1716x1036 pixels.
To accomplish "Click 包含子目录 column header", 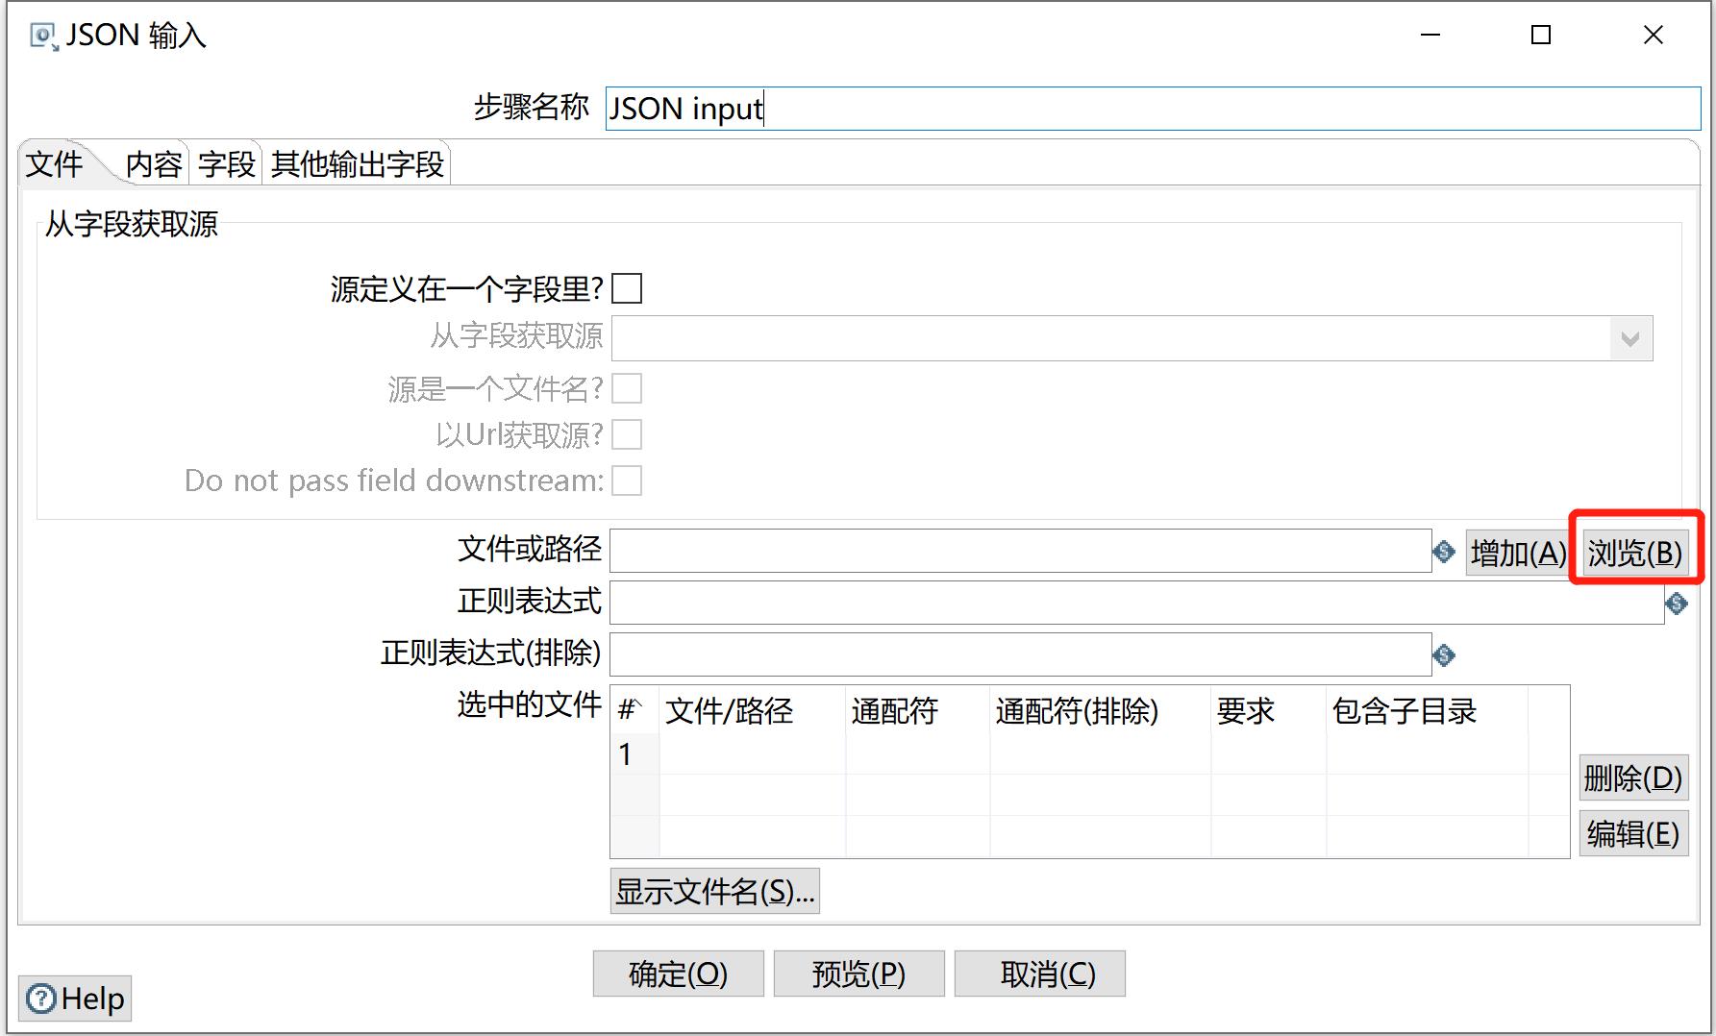I will click(x=1428, y=711).
